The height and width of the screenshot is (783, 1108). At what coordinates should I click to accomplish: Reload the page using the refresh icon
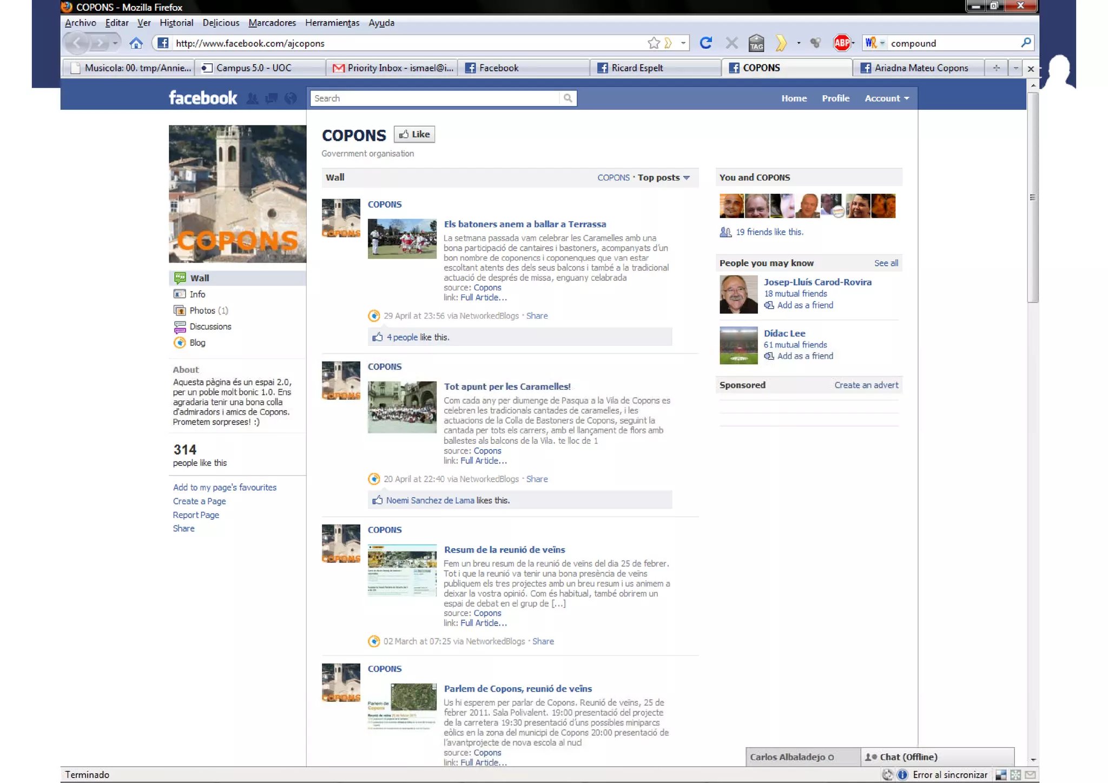coord(705,43)
